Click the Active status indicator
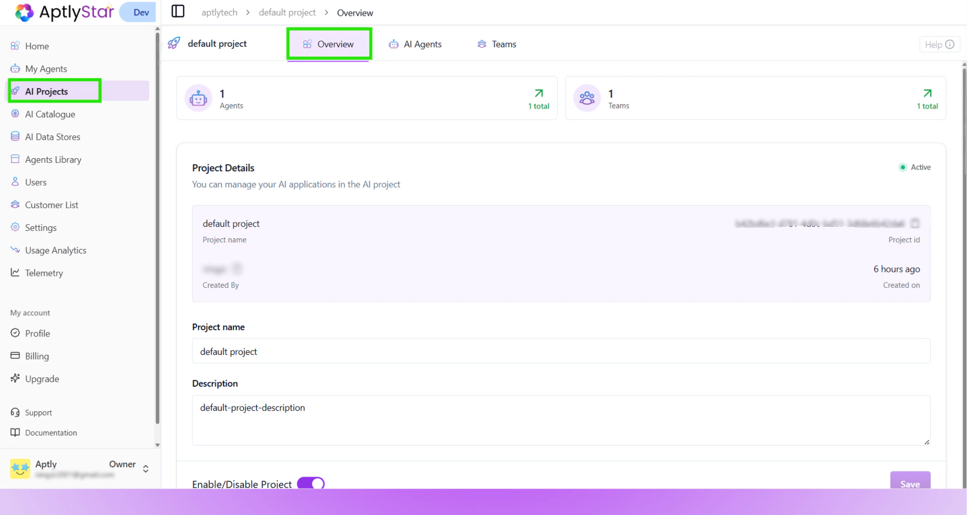This screenshot has width=967, height=515. click(x=915, y=167)
